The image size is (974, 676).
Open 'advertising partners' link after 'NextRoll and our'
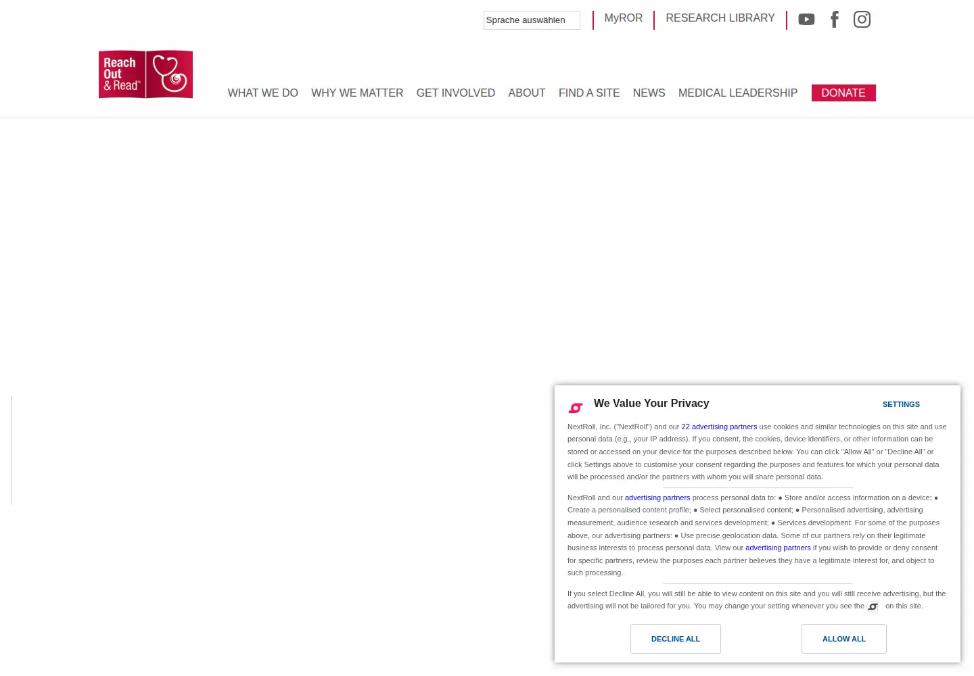657,498
